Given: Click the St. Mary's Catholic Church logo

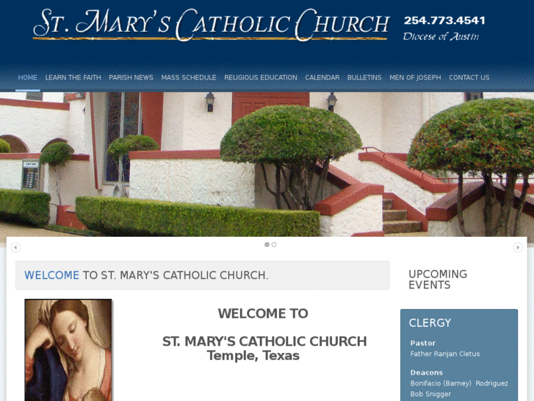Looking at the screenshot, I should tap(211, 24).
